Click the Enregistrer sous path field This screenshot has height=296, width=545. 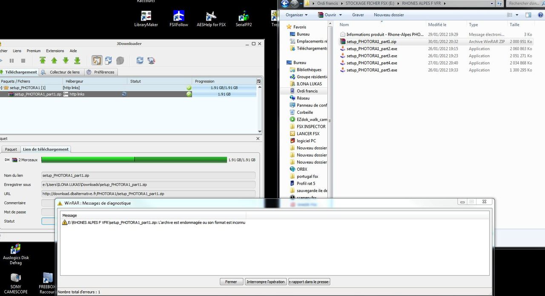point(149,185)
